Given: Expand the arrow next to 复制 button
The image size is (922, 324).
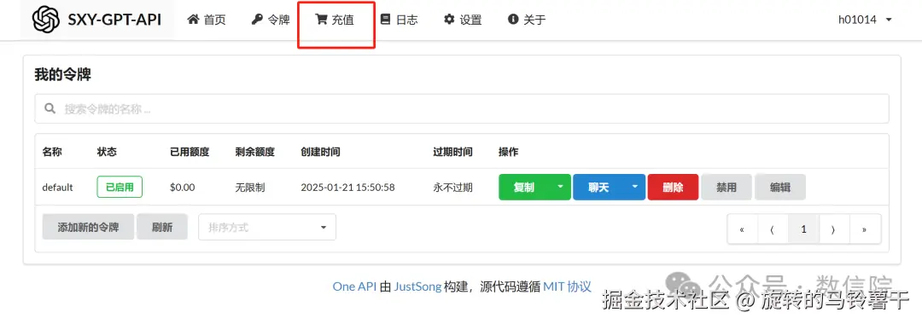Looking at the screenshot, I should tap(560, 188).
